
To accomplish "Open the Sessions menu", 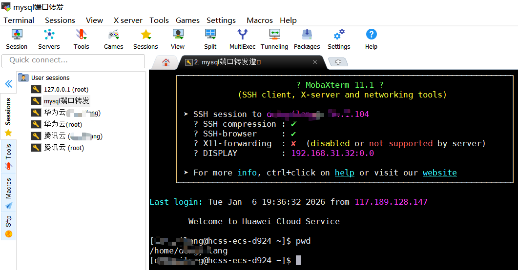I will (x=60, y=20).
